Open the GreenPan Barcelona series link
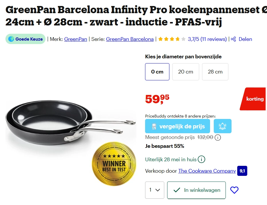Screen dimensions: 267x205 [130, 39]
